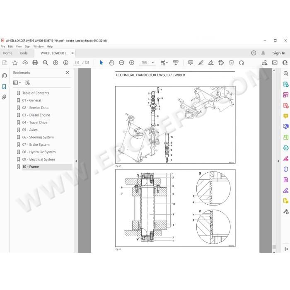Select the 10 - Frame bookmark
290x290 pixels.
click(31, 167)
